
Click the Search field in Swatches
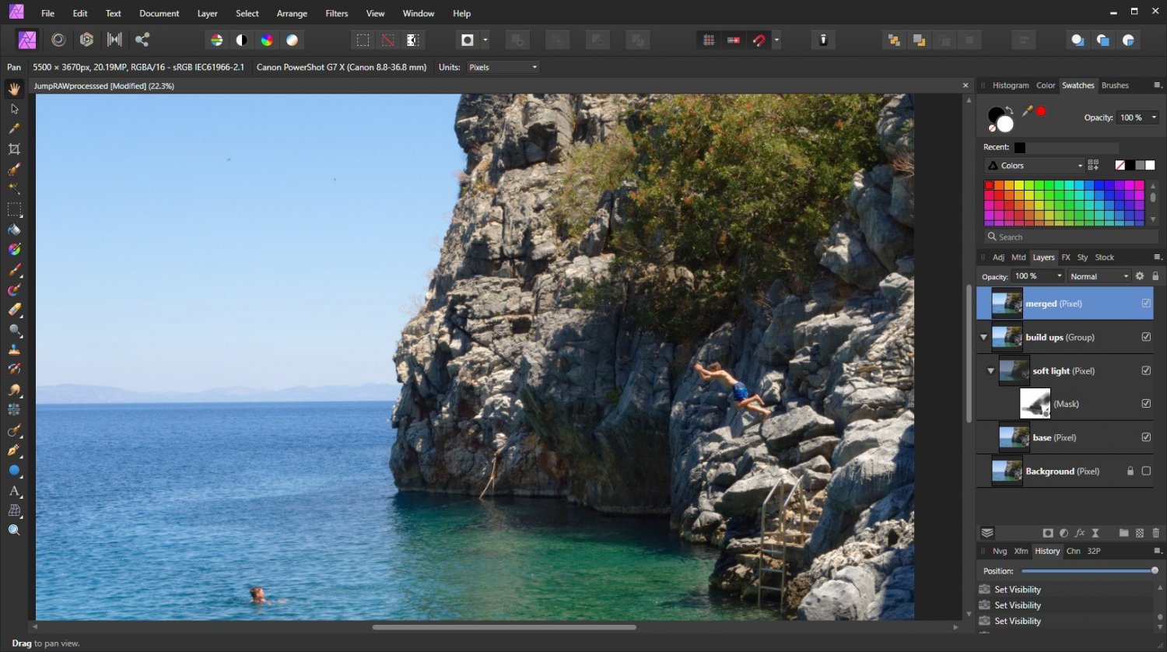1066,237
